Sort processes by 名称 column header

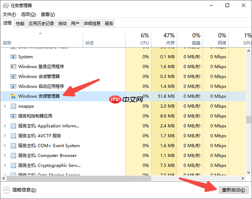tap(42, 40)
